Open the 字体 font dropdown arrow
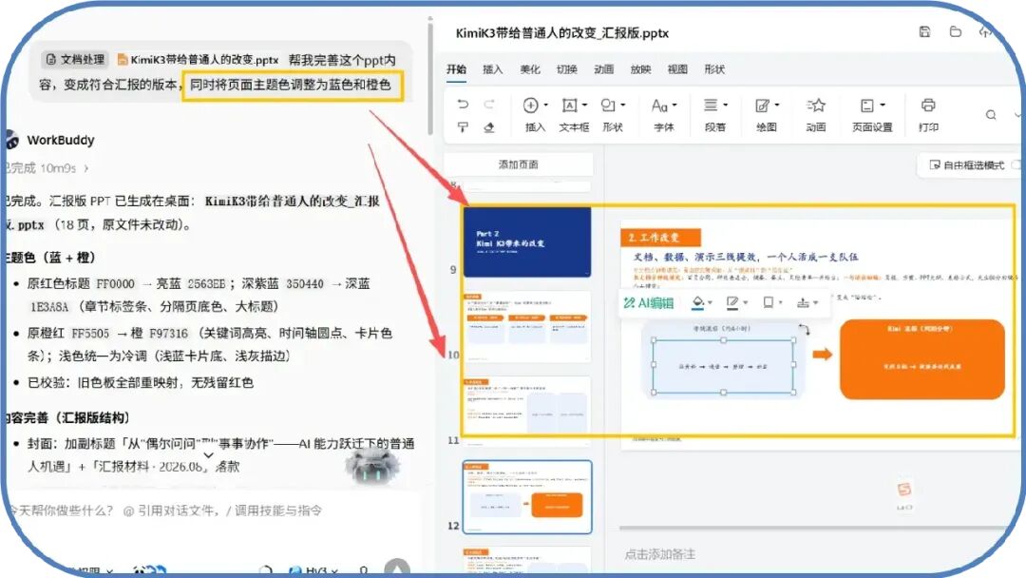The width and height of the screenshot is (1026, 578). (674, 105)
